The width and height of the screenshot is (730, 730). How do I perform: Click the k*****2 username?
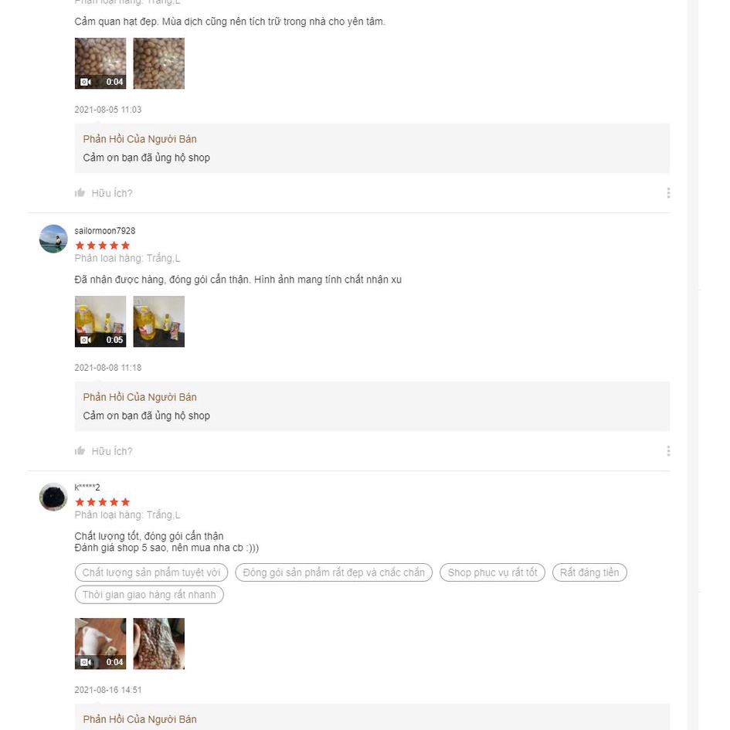87,487
